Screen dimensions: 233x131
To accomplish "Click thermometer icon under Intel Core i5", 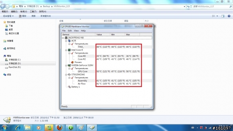I will click(72, 53).
